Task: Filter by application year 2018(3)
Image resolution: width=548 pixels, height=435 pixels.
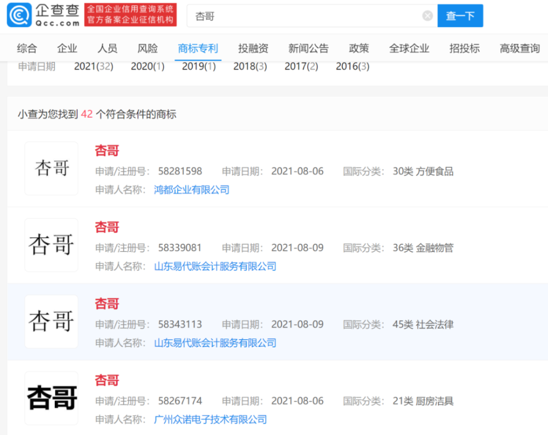Action: point(250,66)
